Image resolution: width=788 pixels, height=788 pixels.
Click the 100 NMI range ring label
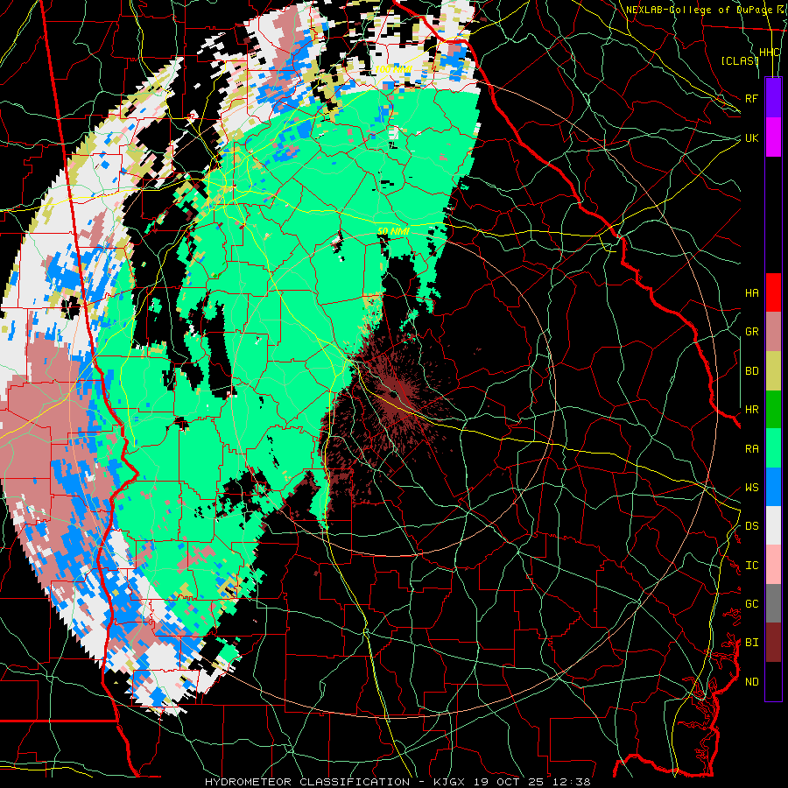click(x=393, y=69)
